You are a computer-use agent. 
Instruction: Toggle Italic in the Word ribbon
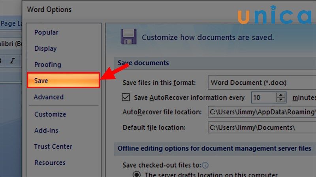13,61
